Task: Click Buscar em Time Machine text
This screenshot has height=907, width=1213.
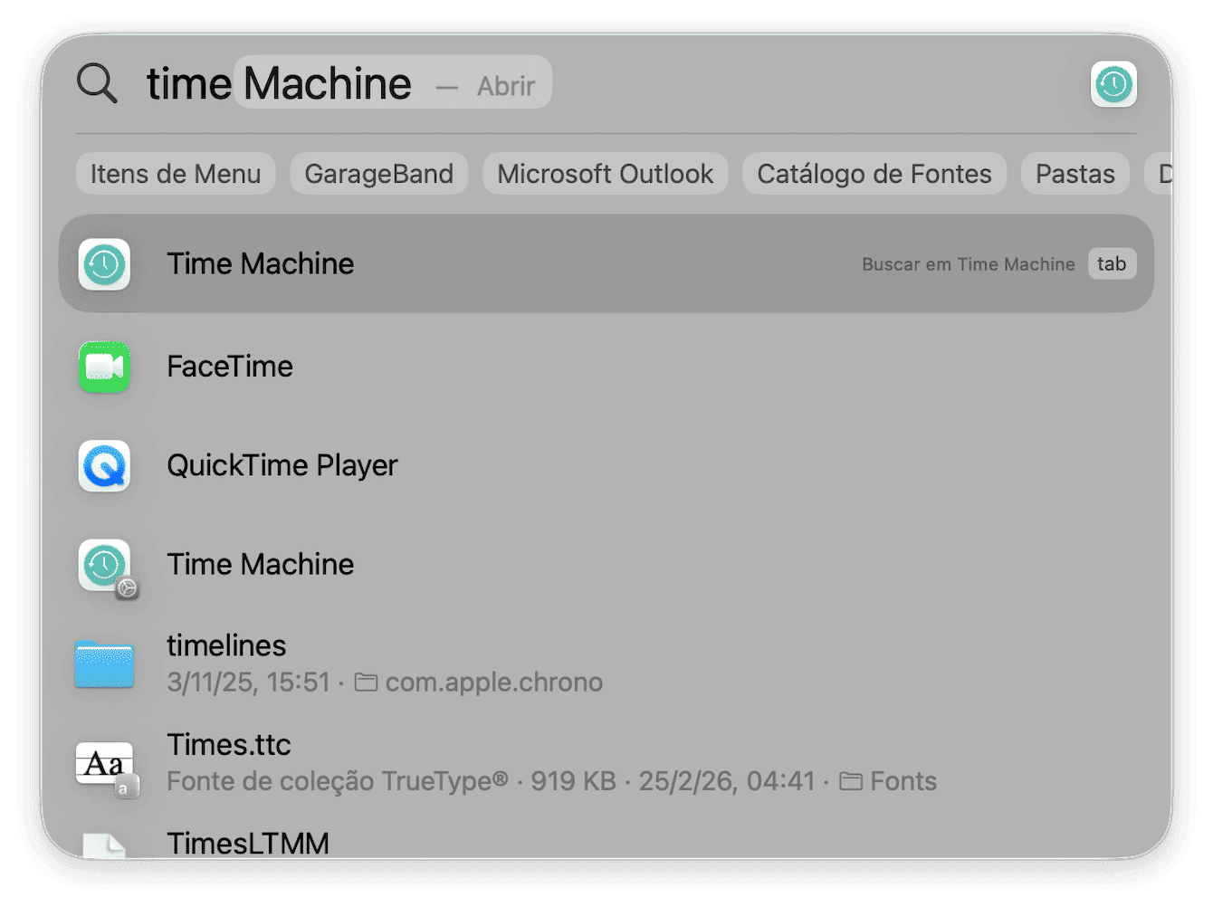Action: point(969,264)
